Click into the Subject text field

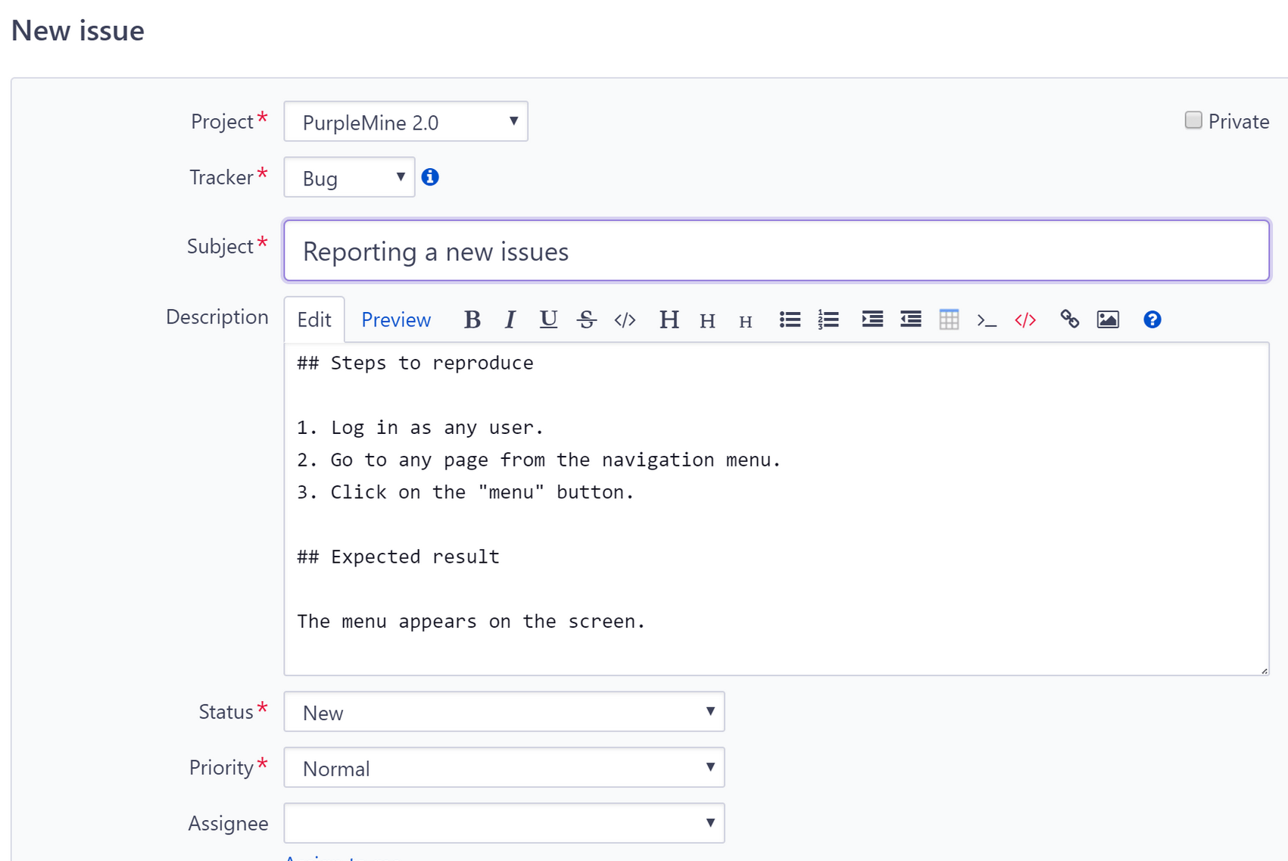coord(776,251)
